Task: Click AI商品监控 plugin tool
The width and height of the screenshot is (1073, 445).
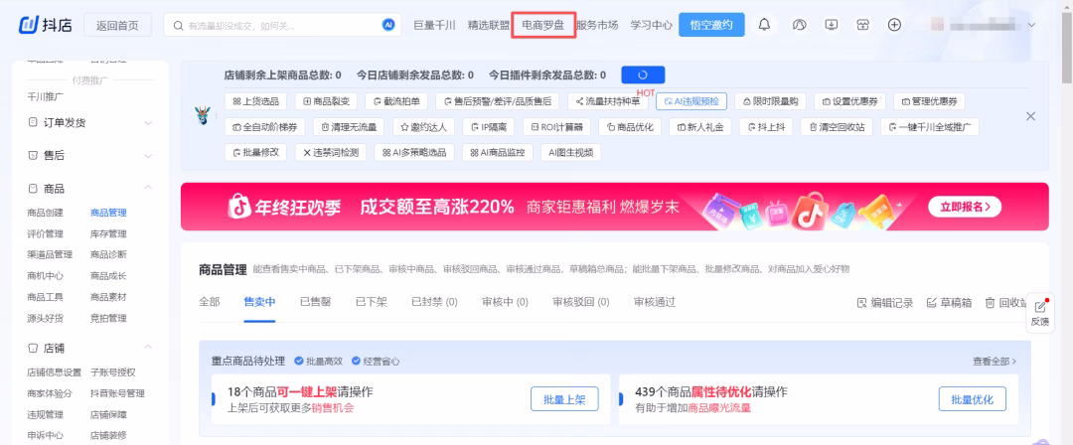Action: (497, 153)
